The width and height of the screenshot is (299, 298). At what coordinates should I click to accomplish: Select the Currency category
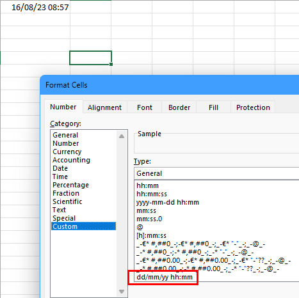point(83,152)
